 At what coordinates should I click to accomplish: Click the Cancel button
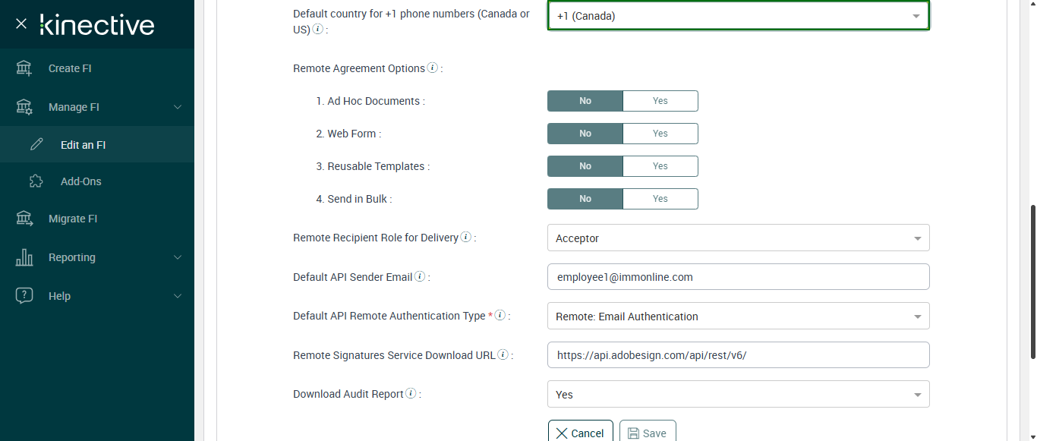tap(580, 433)
